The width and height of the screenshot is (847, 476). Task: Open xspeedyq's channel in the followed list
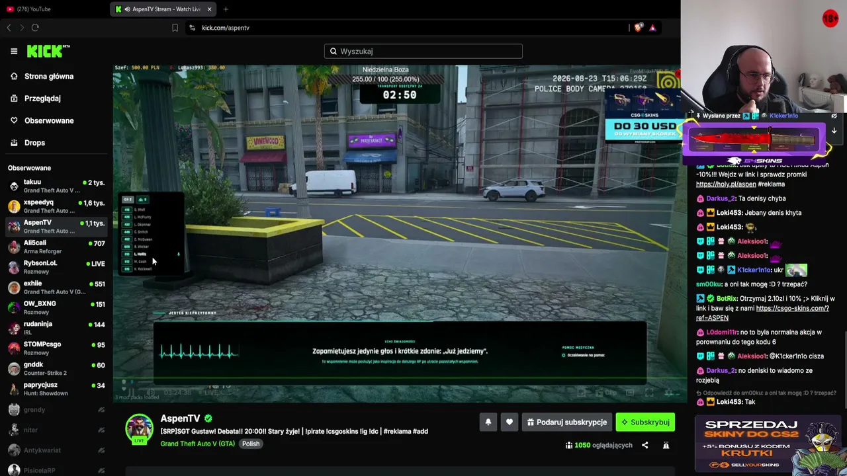(56, 206)
